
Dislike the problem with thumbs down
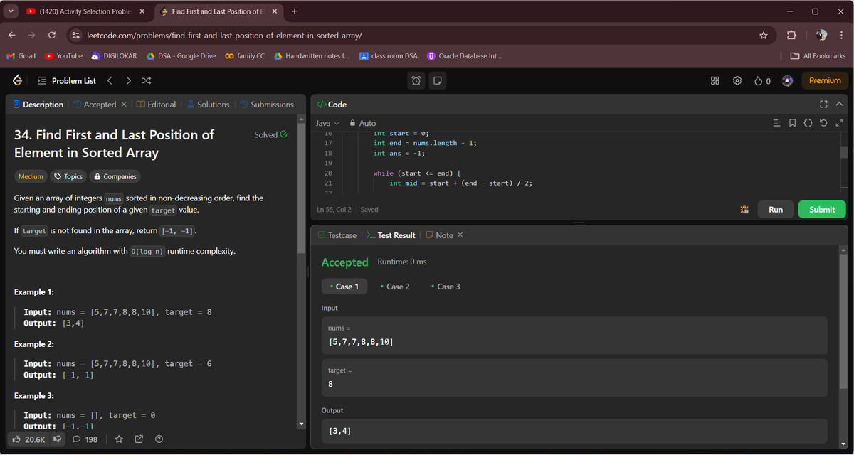[58, 439]
